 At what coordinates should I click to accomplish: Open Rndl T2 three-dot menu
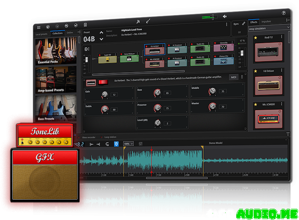(x=281, y=37)
